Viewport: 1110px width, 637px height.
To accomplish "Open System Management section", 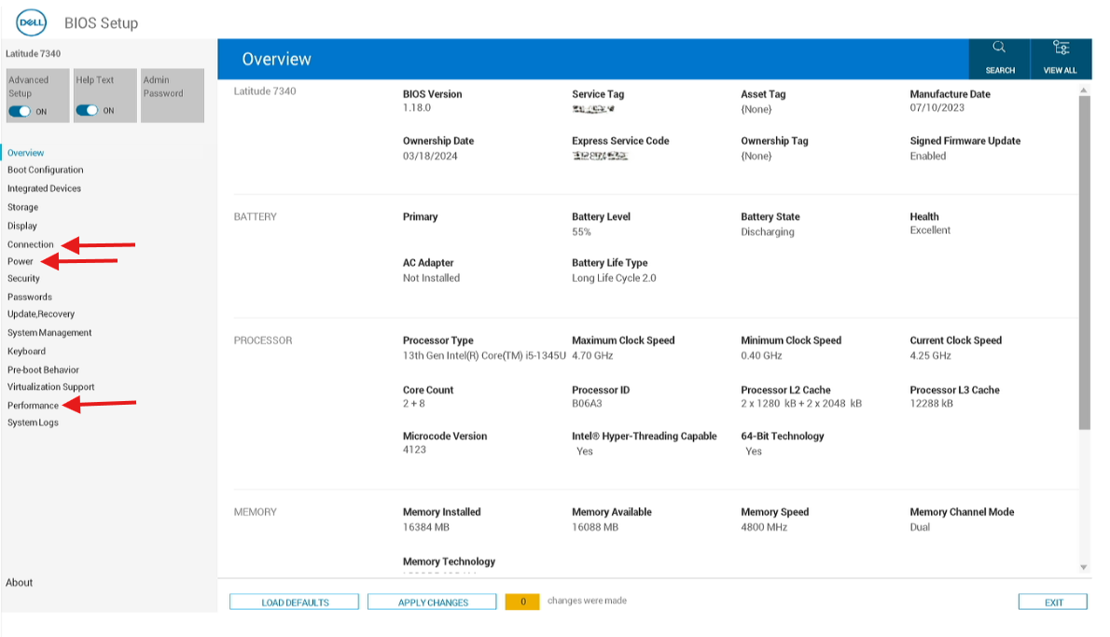I will (x=49, y=333).
